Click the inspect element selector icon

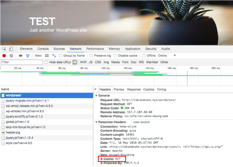tap(5, 49)
